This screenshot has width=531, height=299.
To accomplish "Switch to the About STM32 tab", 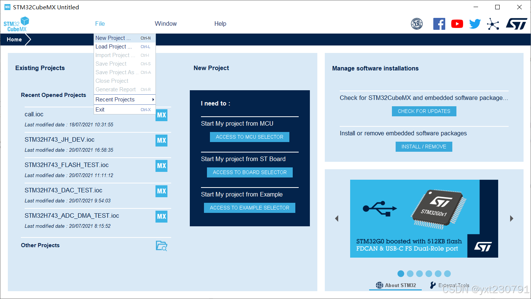I will tap(395, 285).
